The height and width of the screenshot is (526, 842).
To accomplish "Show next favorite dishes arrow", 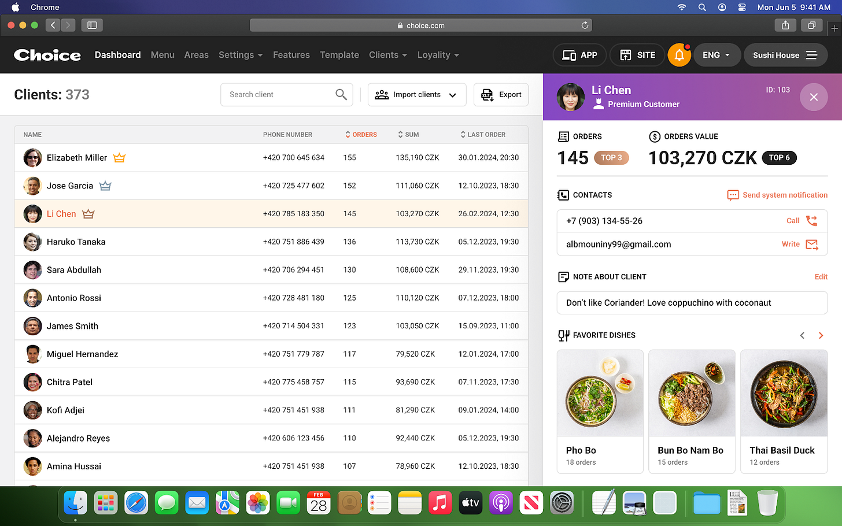I will 821,335.
